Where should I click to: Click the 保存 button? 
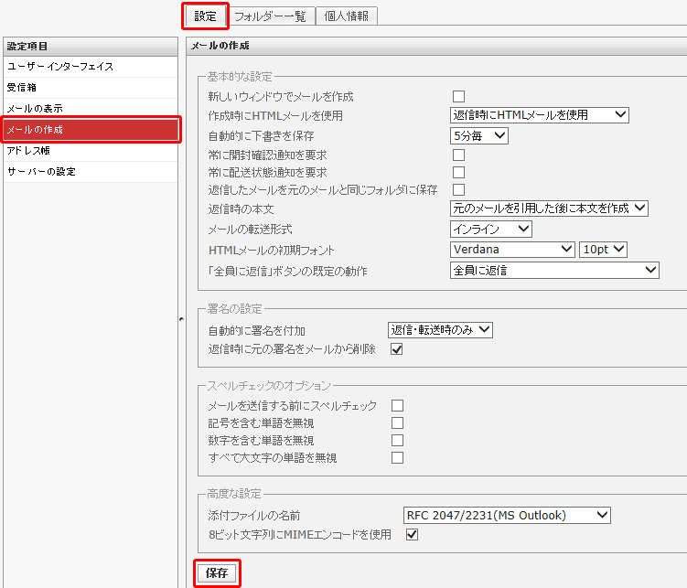tap(217, 573)
